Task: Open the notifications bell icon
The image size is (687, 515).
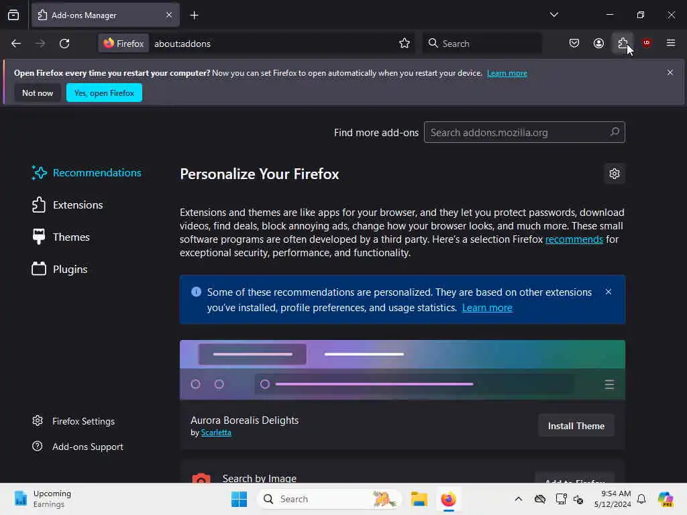Action: tap(641, 499)
